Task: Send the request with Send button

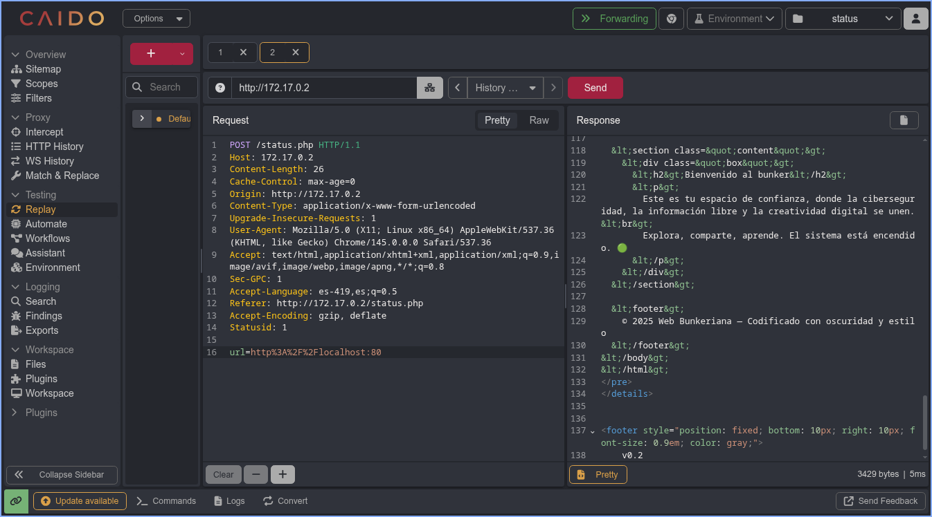Action: [x=595, y=88]
